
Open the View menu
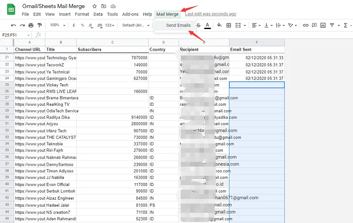coord(50,14)
